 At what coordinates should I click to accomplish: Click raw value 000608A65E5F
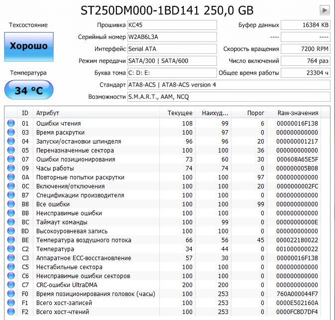(x=297, y=160)
